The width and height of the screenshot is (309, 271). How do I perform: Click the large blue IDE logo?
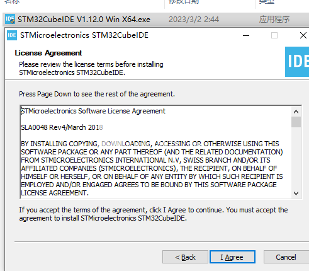297,62
